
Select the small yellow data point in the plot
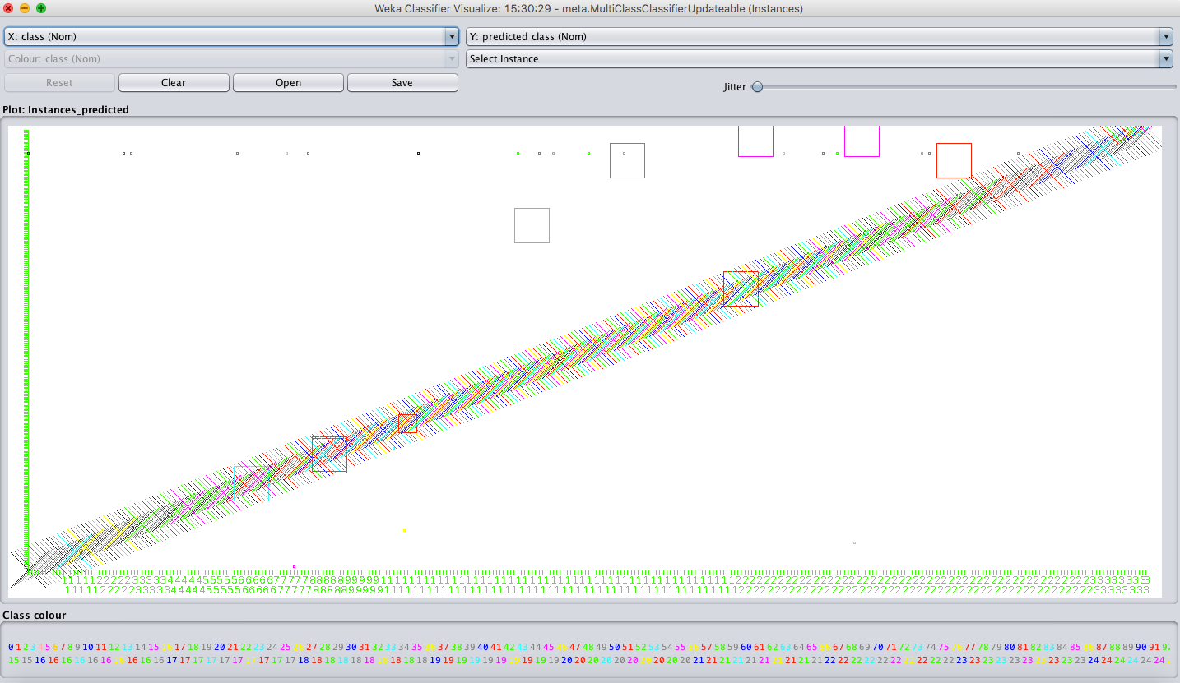point(404,530)
